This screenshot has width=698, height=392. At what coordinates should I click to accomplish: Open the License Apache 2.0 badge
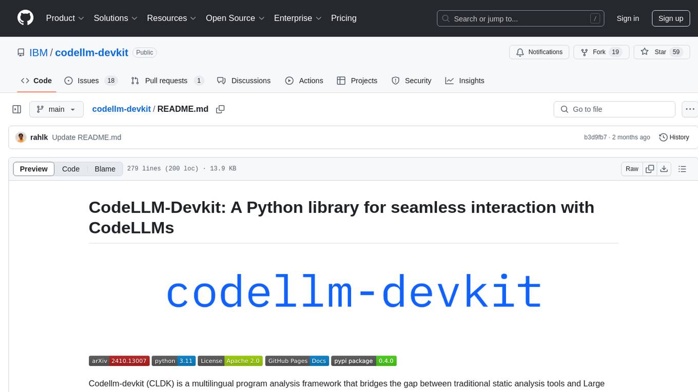tap(230, 361)
